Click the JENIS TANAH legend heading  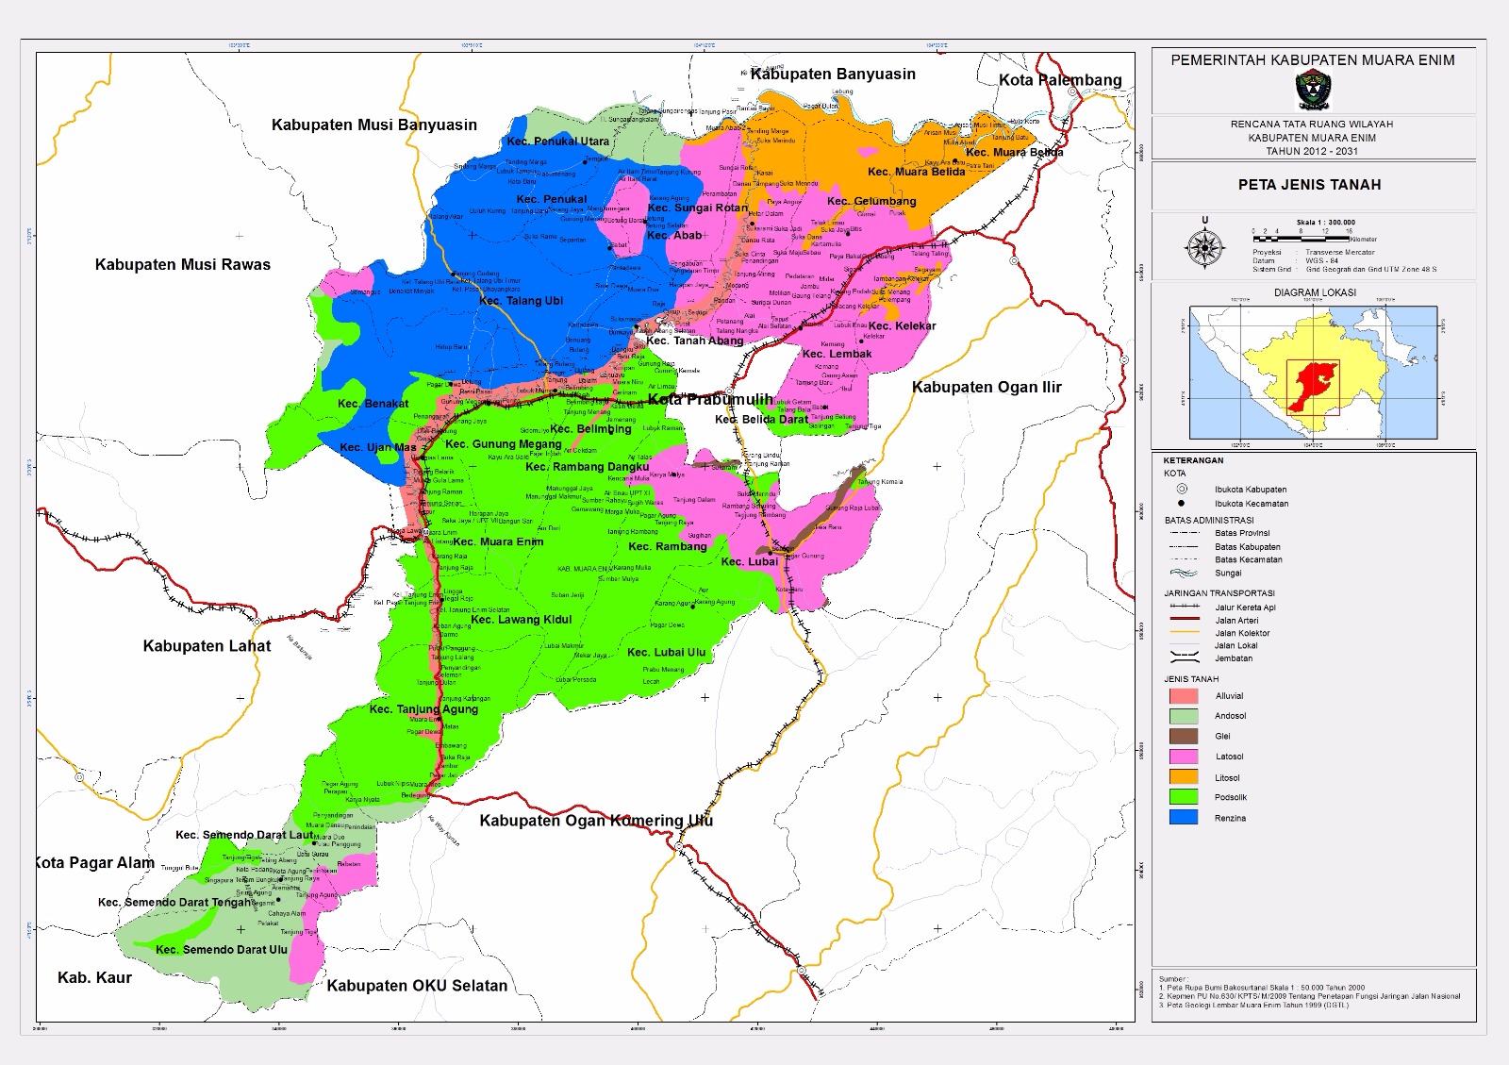[1191, 679]
